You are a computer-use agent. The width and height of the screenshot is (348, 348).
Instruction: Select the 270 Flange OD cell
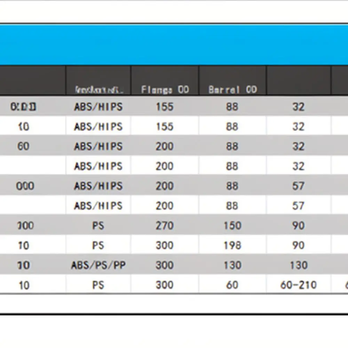point(165,226)
